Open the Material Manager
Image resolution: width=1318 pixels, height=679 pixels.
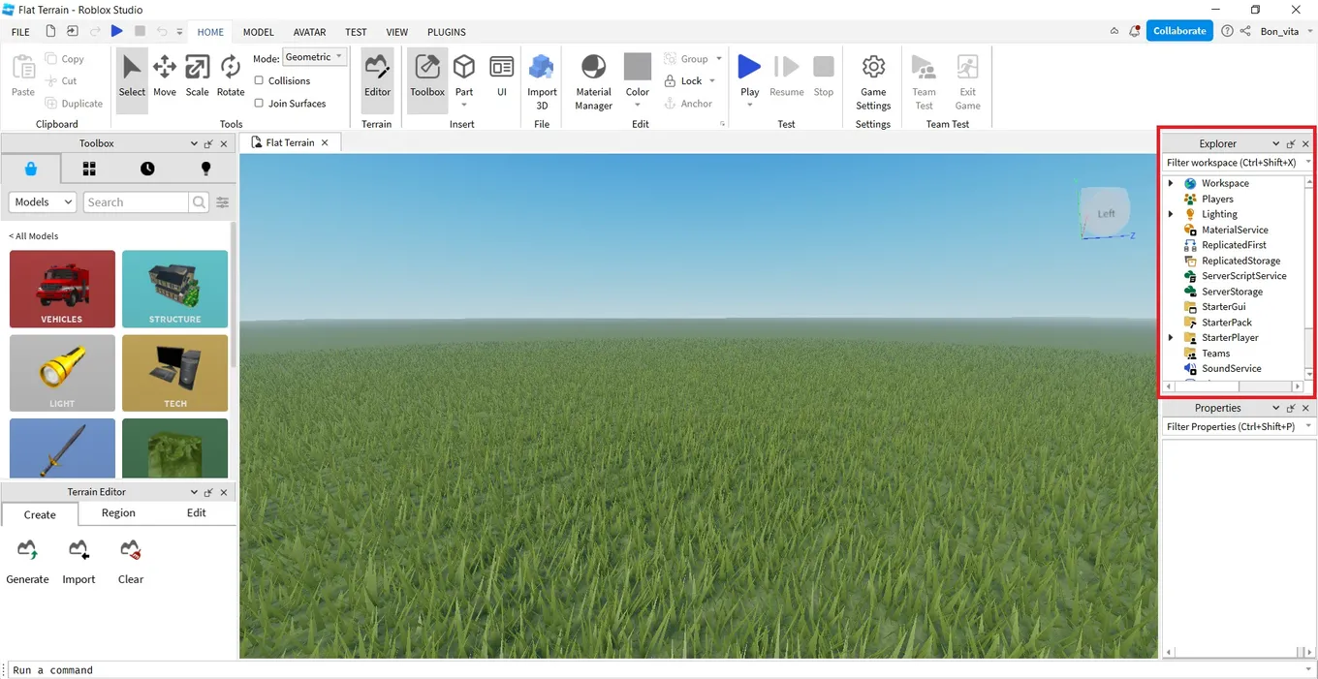[x=593, y=82]
